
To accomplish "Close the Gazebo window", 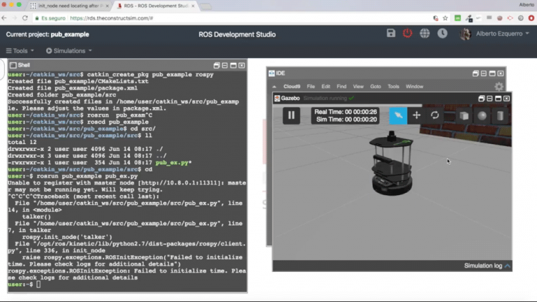I will click(506, 99).
